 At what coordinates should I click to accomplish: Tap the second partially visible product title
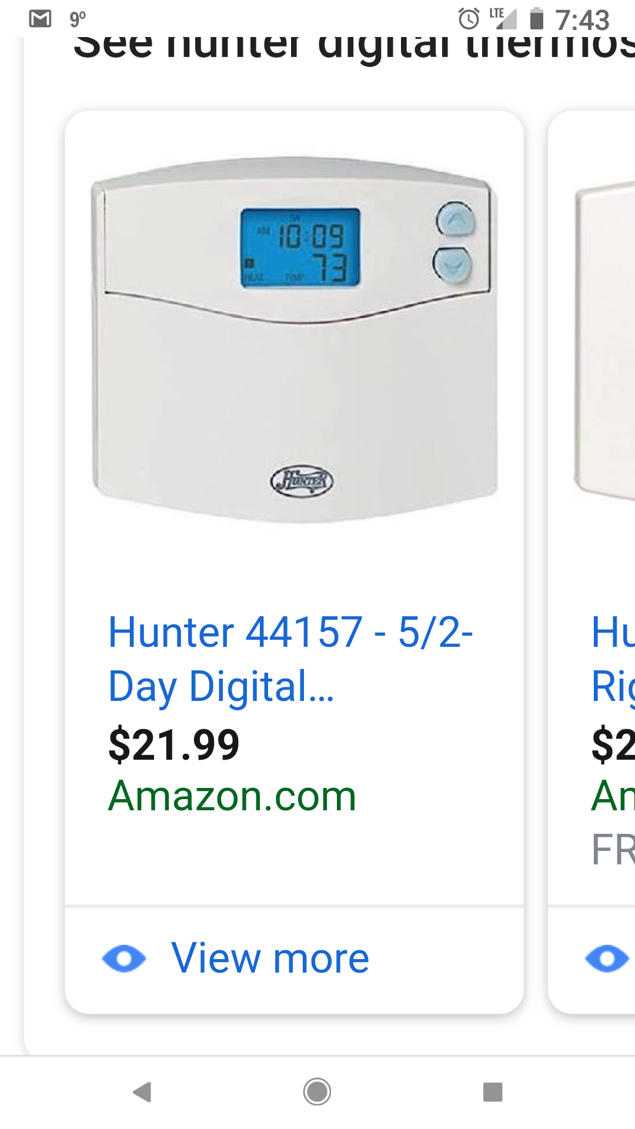point(613,659)
